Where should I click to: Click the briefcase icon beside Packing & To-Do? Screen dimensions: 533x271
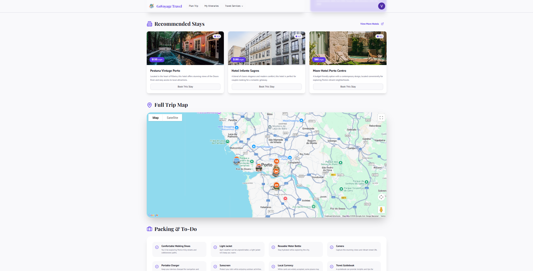coord(149,229)
